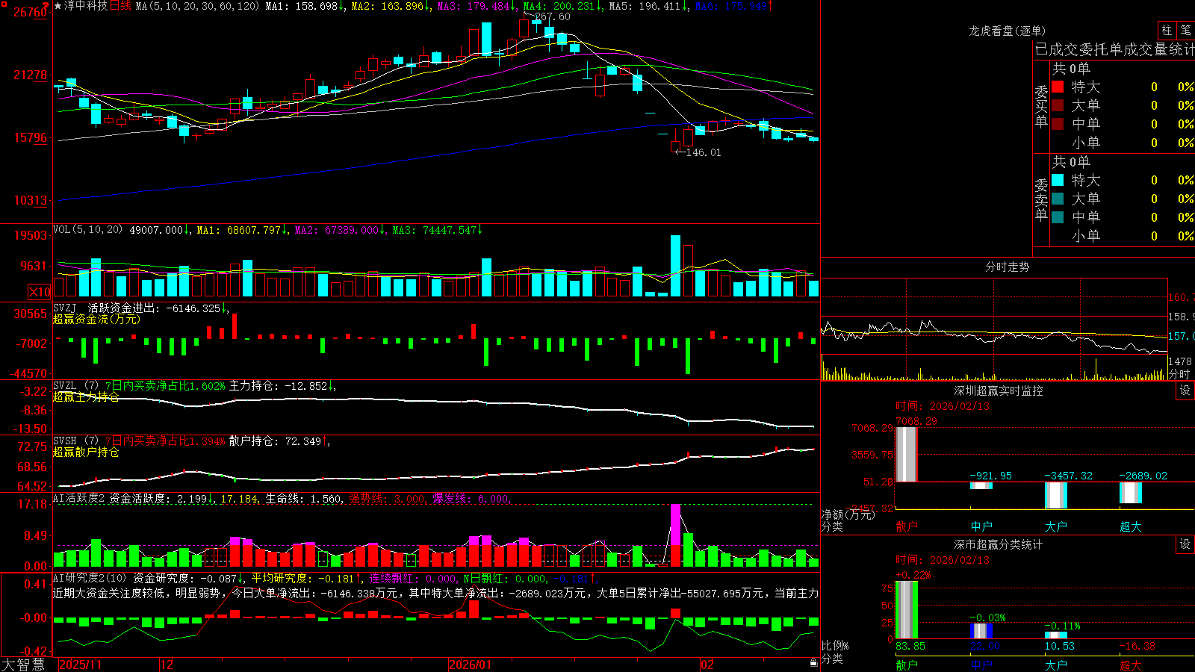Click the green 散户 ratio bar +0.22%
The image size is (1195, 672).
(x=907, y=609)
